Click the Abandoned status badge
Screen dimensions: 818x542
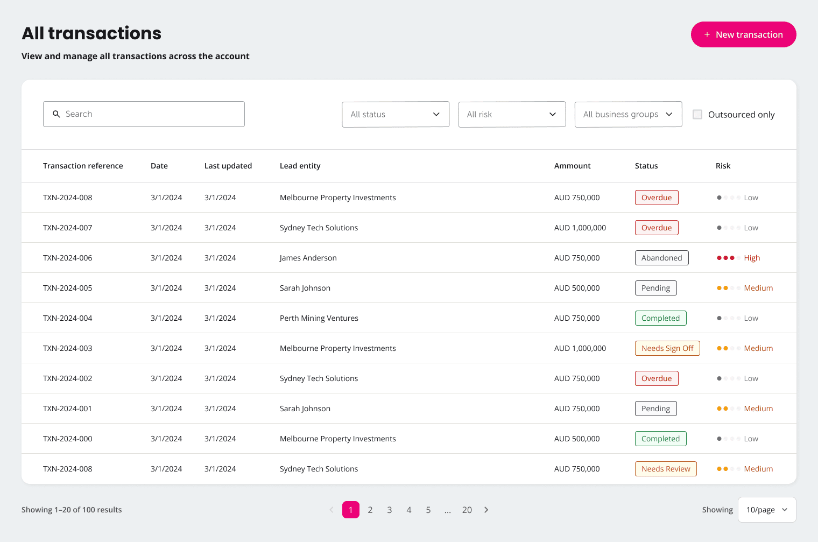click(661, 258)
